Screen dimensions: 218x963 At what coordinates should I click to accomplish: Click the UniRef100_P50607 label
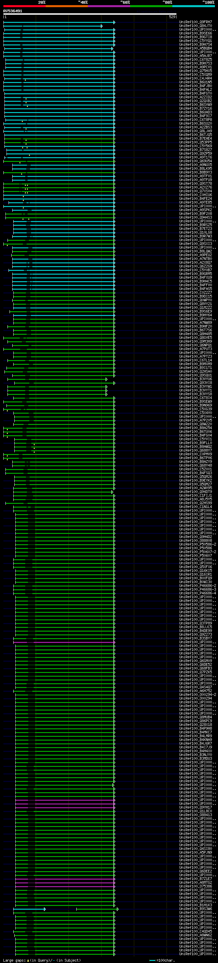196,555
